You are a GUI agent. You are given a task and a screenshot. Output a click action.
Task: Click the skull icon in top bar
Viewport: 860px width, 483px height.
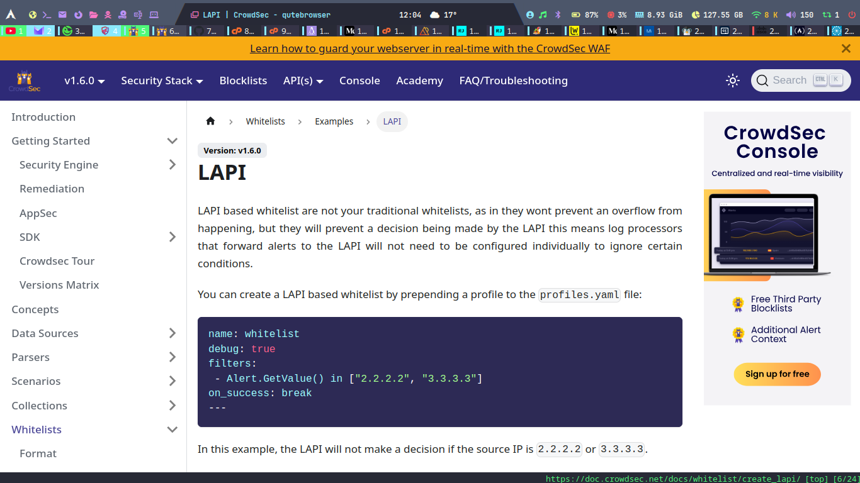coord(108,14)
